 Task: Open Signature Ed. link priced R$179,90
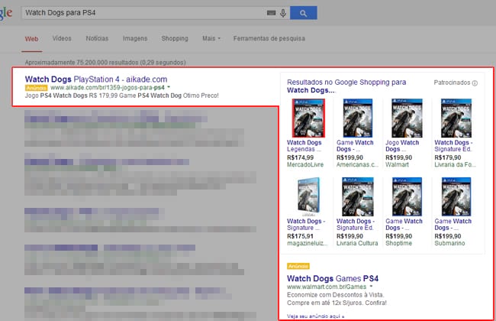click(x=453, y=146)
